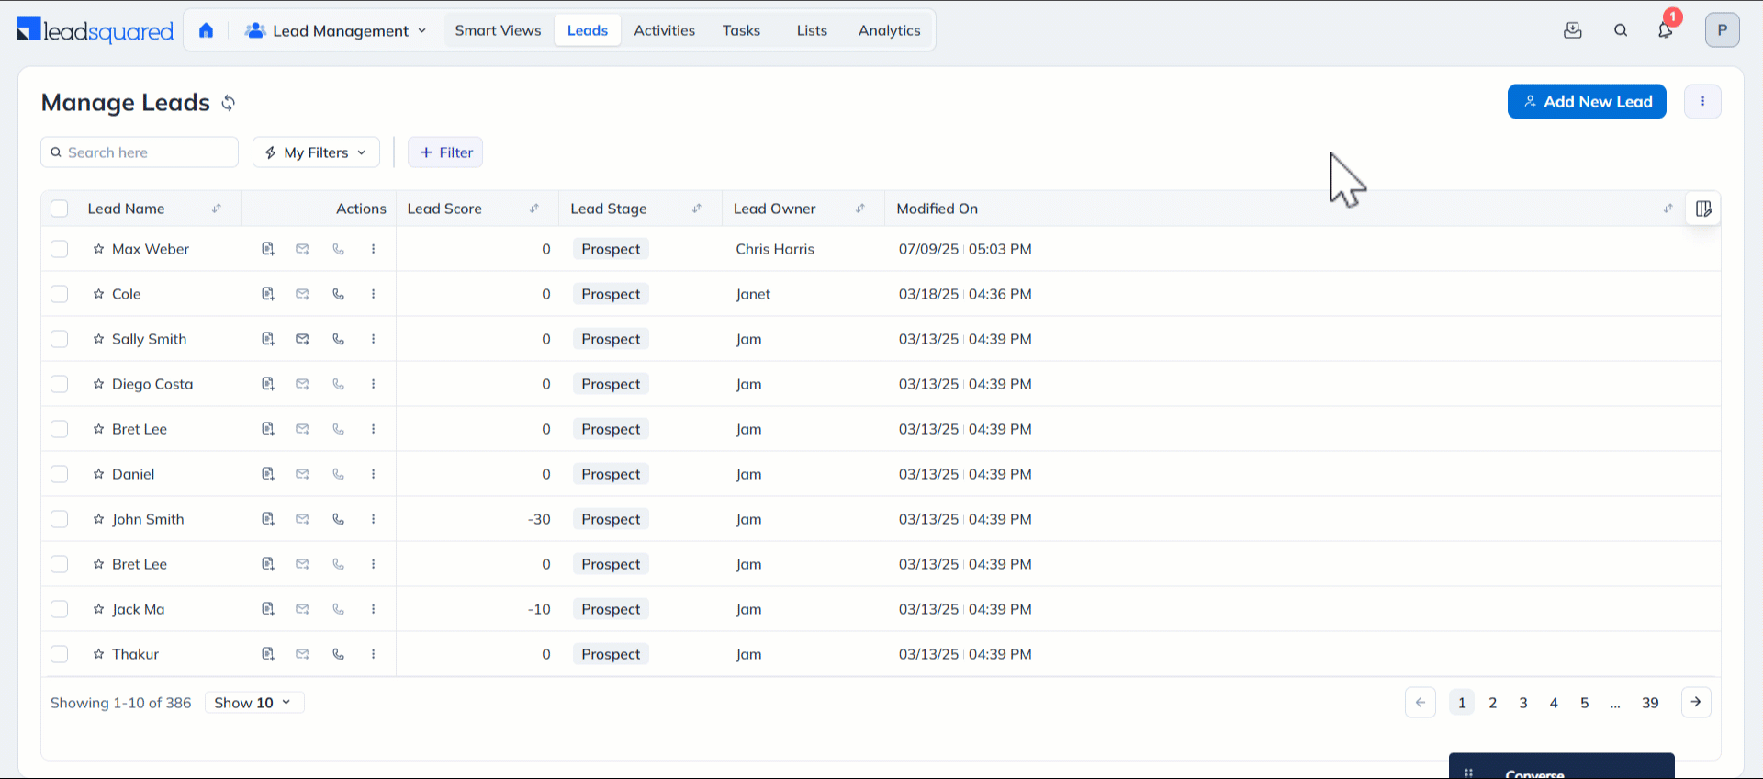Expand the My Filters dropdown
Screen dimensions: 1763x779
click(316, 152)
